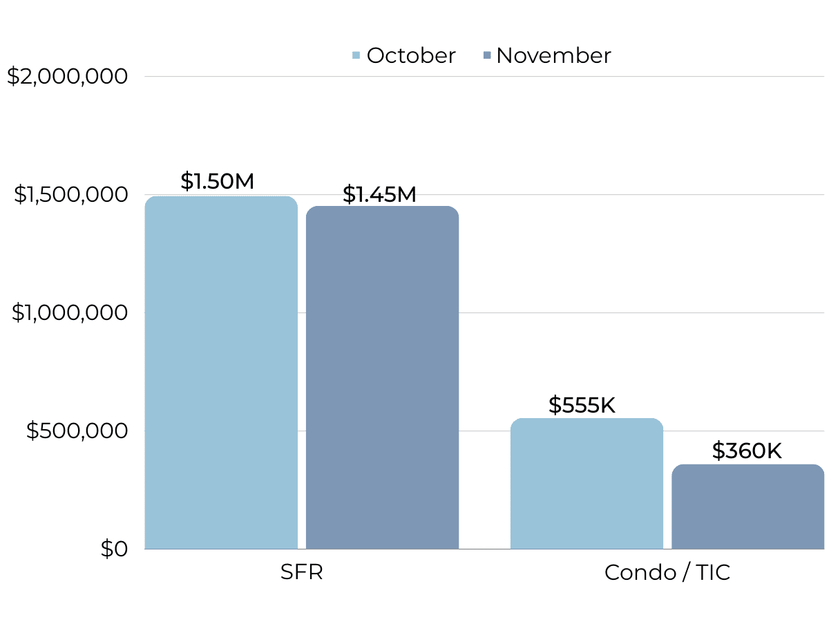Select the $500,000 axis label
The height and width of the screenshot is (622, 829).
77,431
